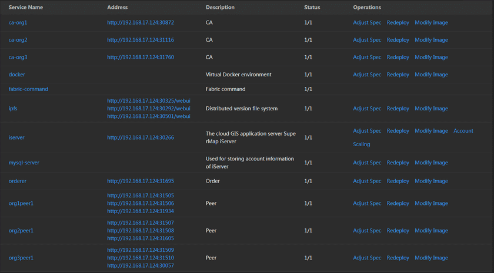Click Adjust Spec for ca-org3
The height and width of the screenshot is (273, 494).
pos(367,58)
